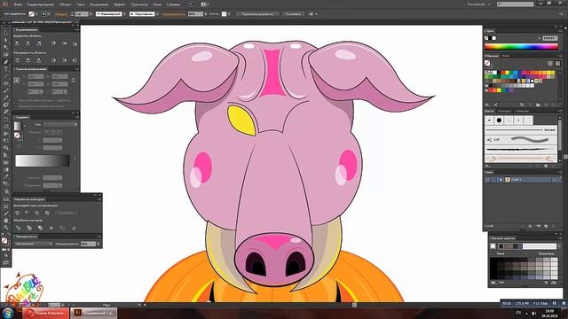Open the workspace switcher dropdown

[x=478, y=4]
